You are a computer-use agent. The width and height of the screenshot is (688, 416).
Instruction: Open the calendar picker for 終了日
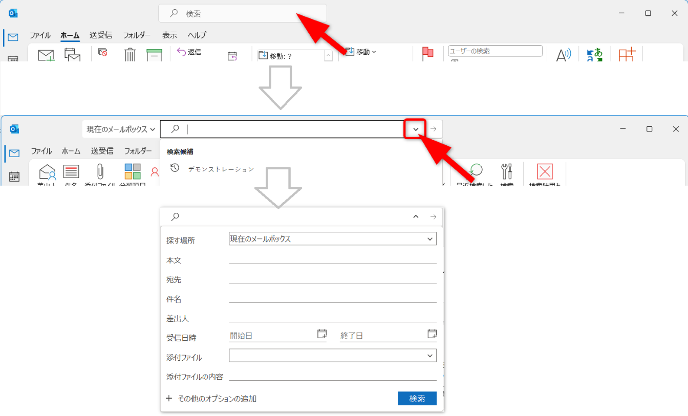point(432,334)
